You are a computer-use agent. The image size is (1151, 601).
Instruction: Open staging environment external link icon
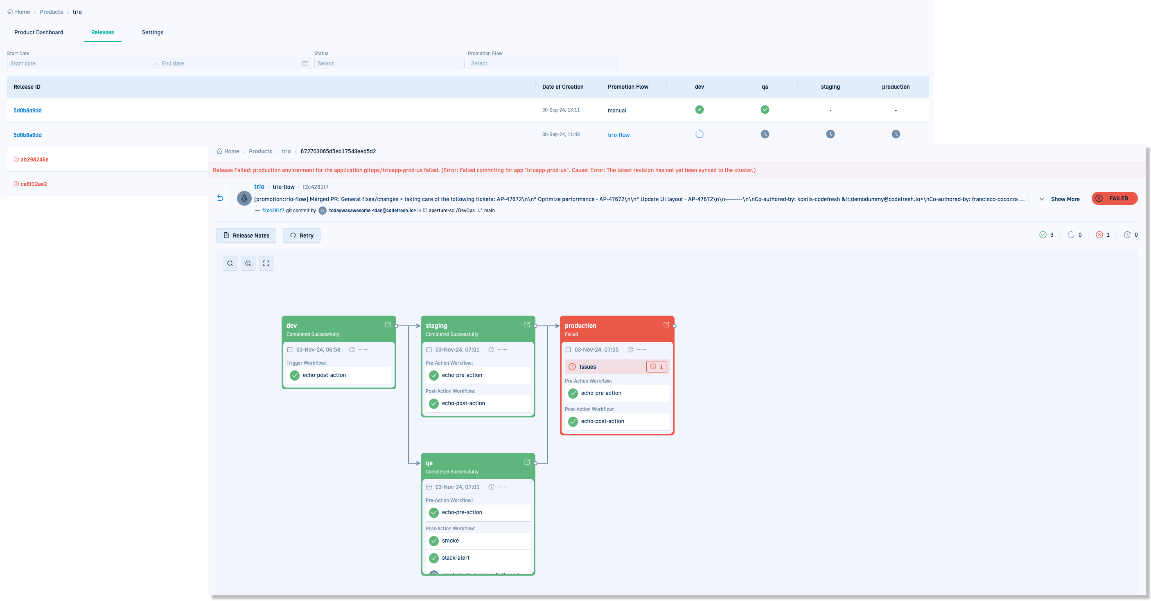tap(527, 325)
